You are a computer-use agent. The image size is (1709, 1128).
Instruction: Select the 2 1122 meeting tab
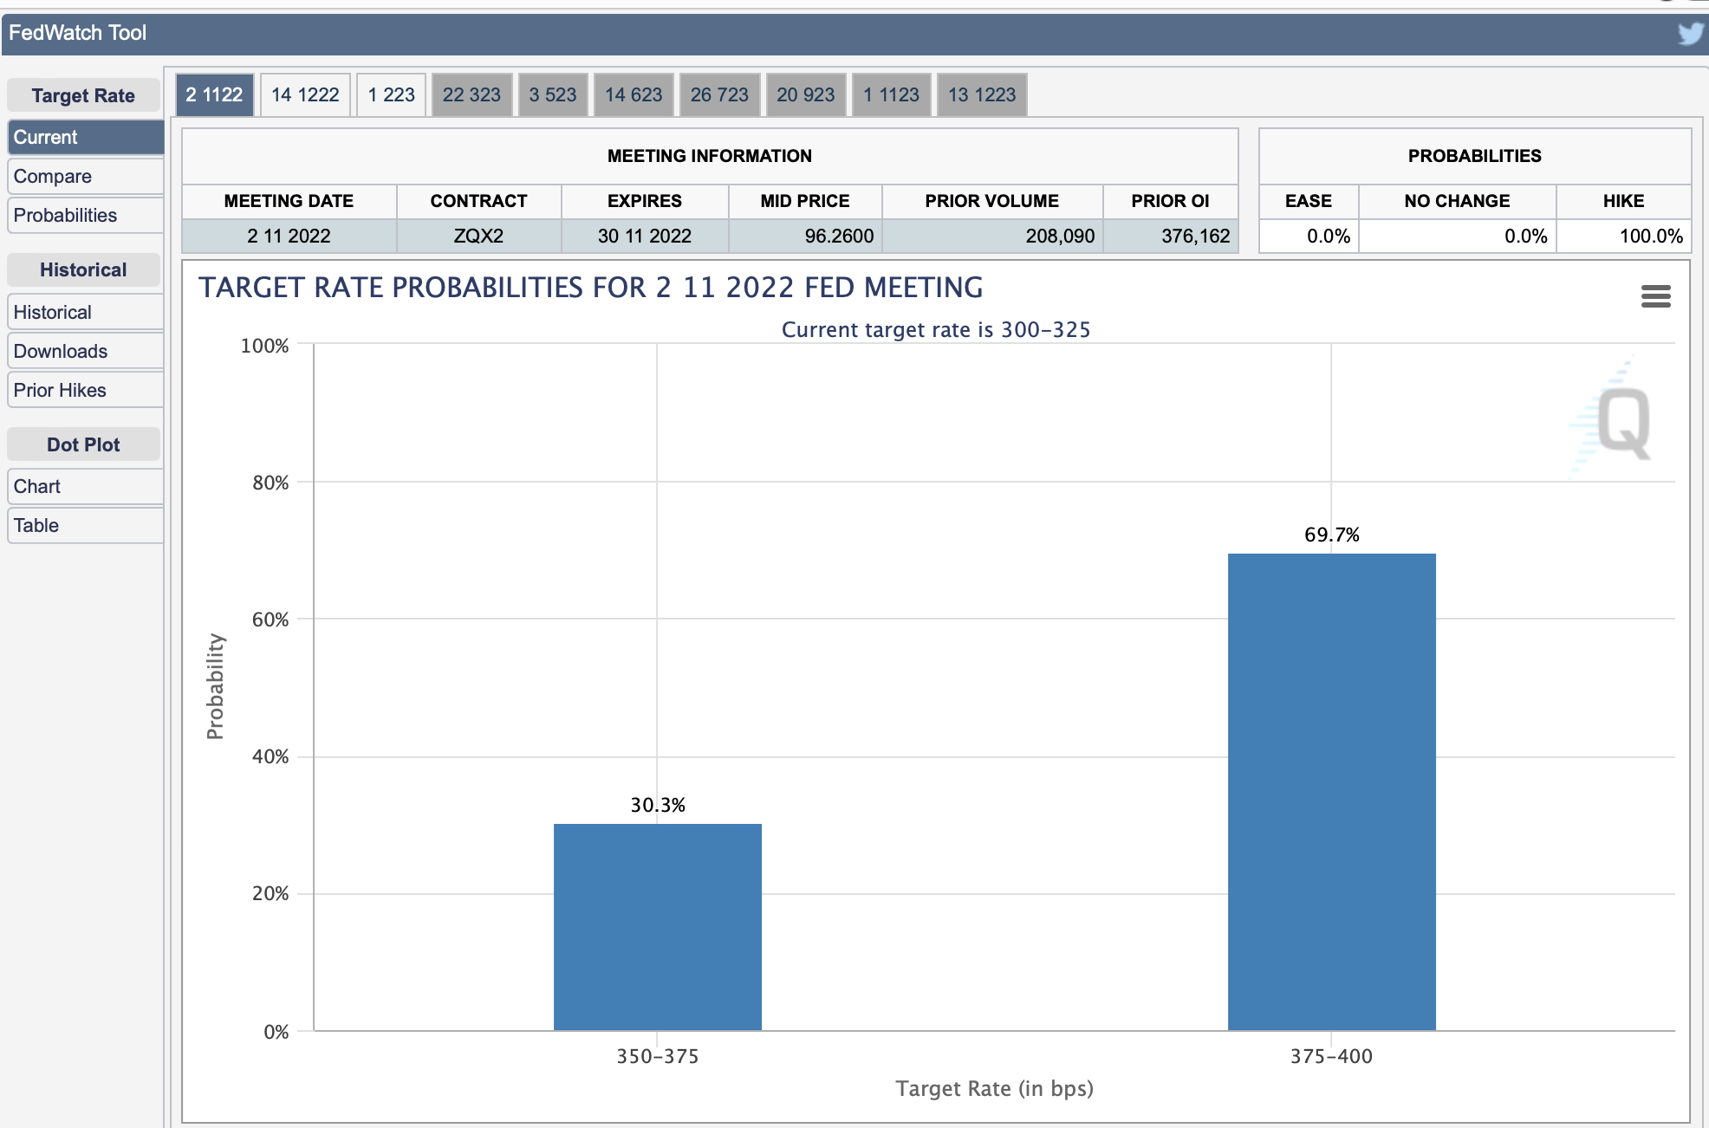pos(214,94)
